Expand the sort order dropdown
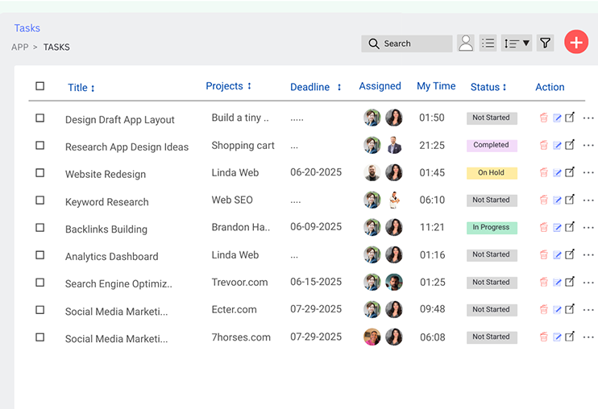 (x=517, y=43)
